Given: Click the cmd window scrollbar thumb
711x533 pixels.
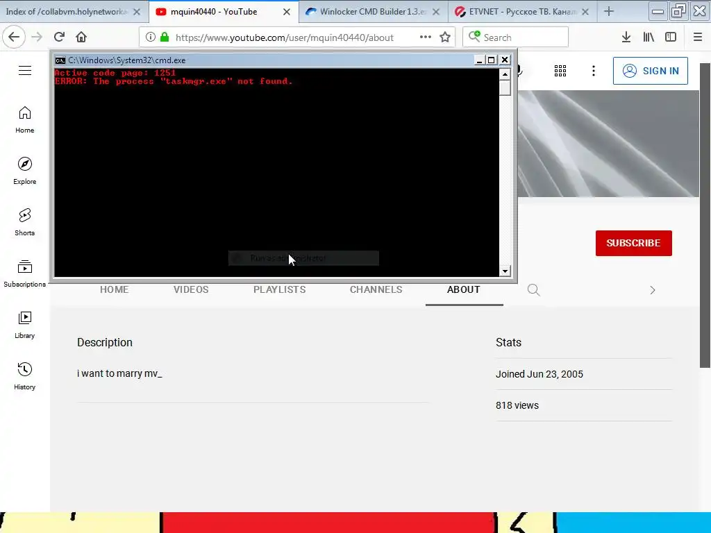Looking at the screenshot, I should click(505, 88).
